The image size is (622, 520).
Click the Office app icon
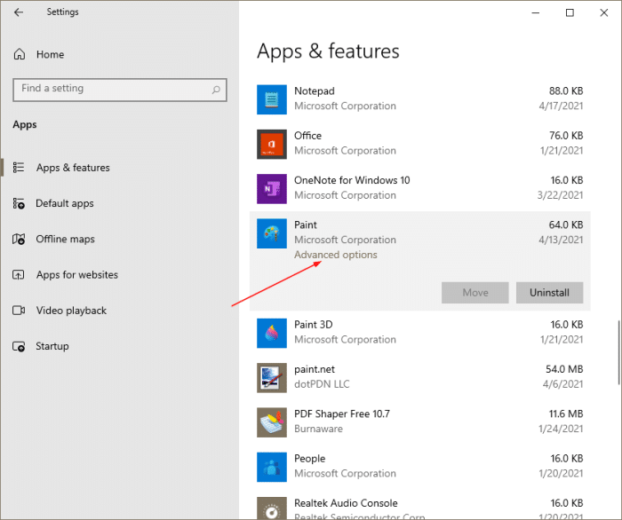[x=272, y=144]
